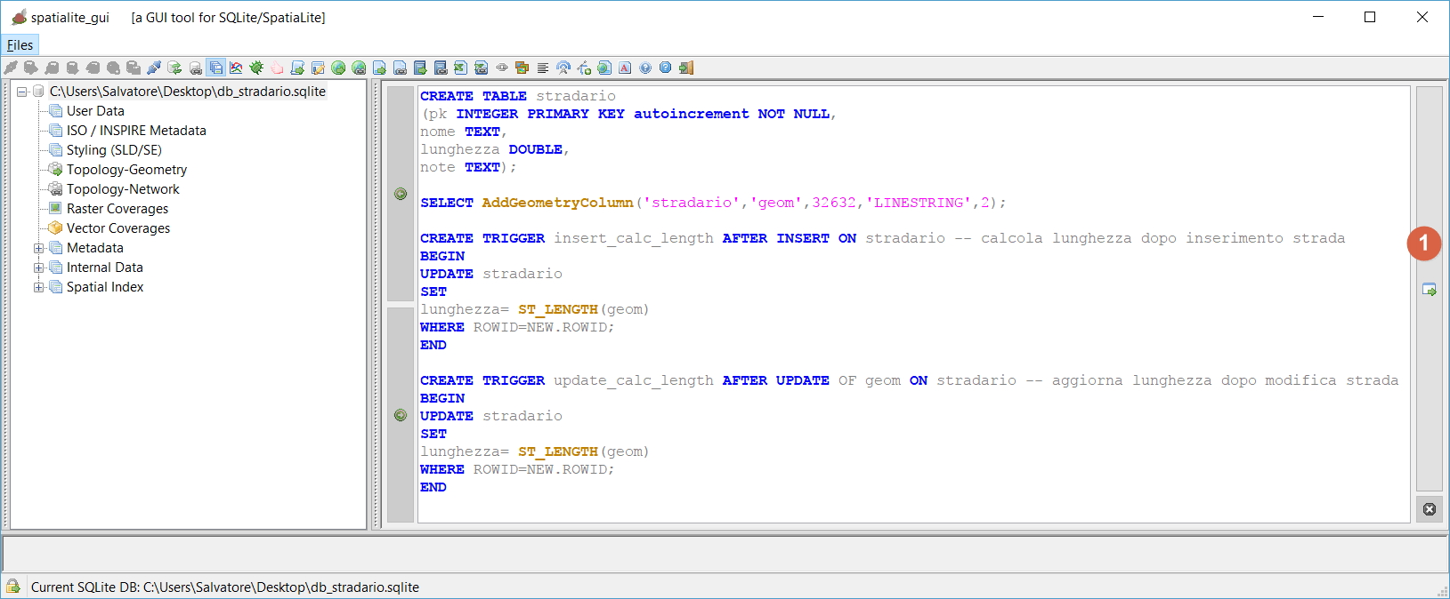Click the blue plug disconnect database icon
This screenshot has height=599, width=1450.
click(x=154, y=68)
